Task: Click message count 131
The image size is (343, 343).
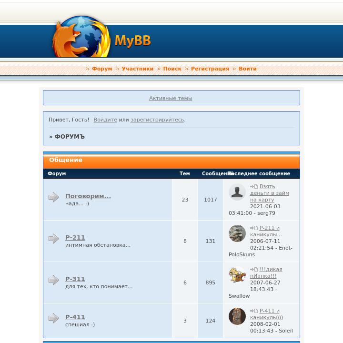Action: [211, 241]
